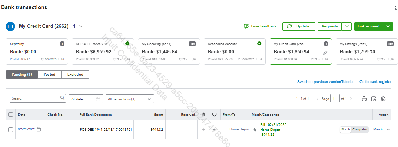
Task: Click the expand fullscreen icon at top right
Action: tap(396, 7)
